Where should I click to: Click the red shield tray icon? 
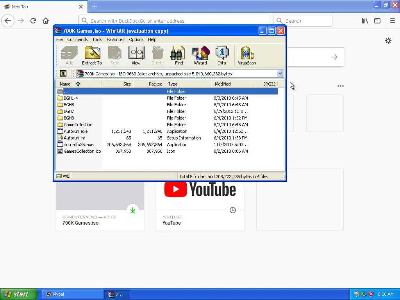371,294
